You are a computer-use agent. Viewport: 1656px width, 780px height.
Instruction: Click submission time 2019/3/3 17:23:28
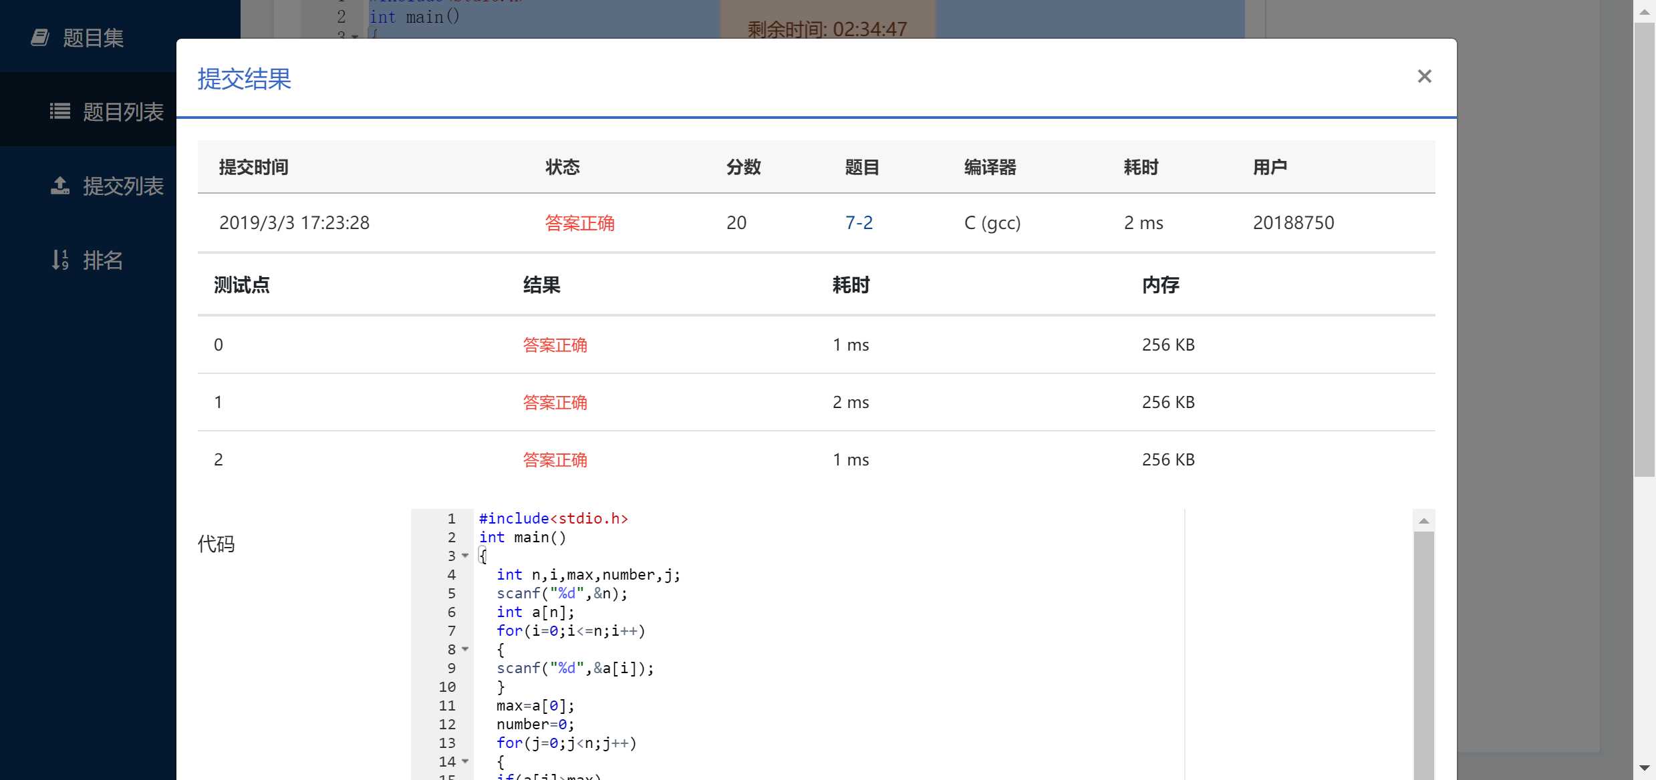294,222
